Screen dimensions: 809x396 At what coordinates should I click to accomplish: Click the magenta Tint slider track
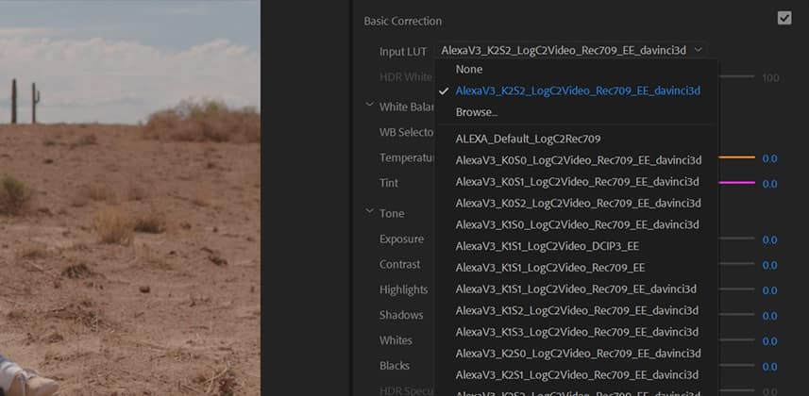pos(736,182)
